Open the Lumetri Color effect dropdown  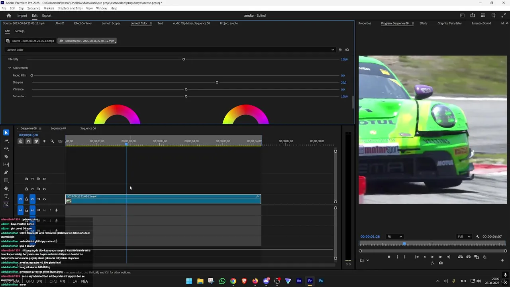click(170, 50)
